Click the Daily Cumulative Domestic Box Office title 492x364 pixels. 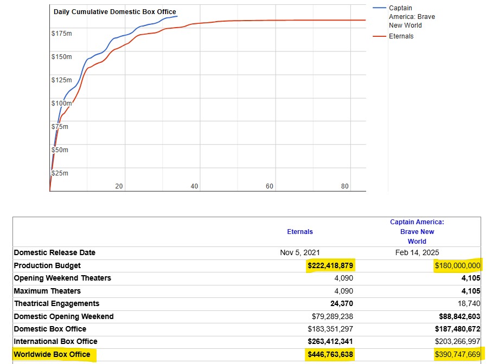(x=114, y=12)
